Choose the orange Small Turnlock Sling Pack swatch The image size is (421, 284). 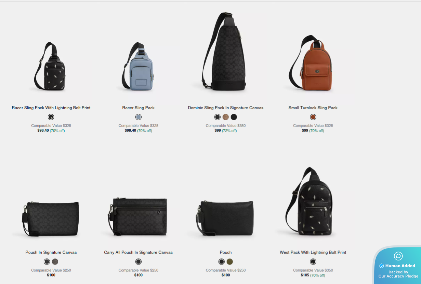tap(313, 117)
